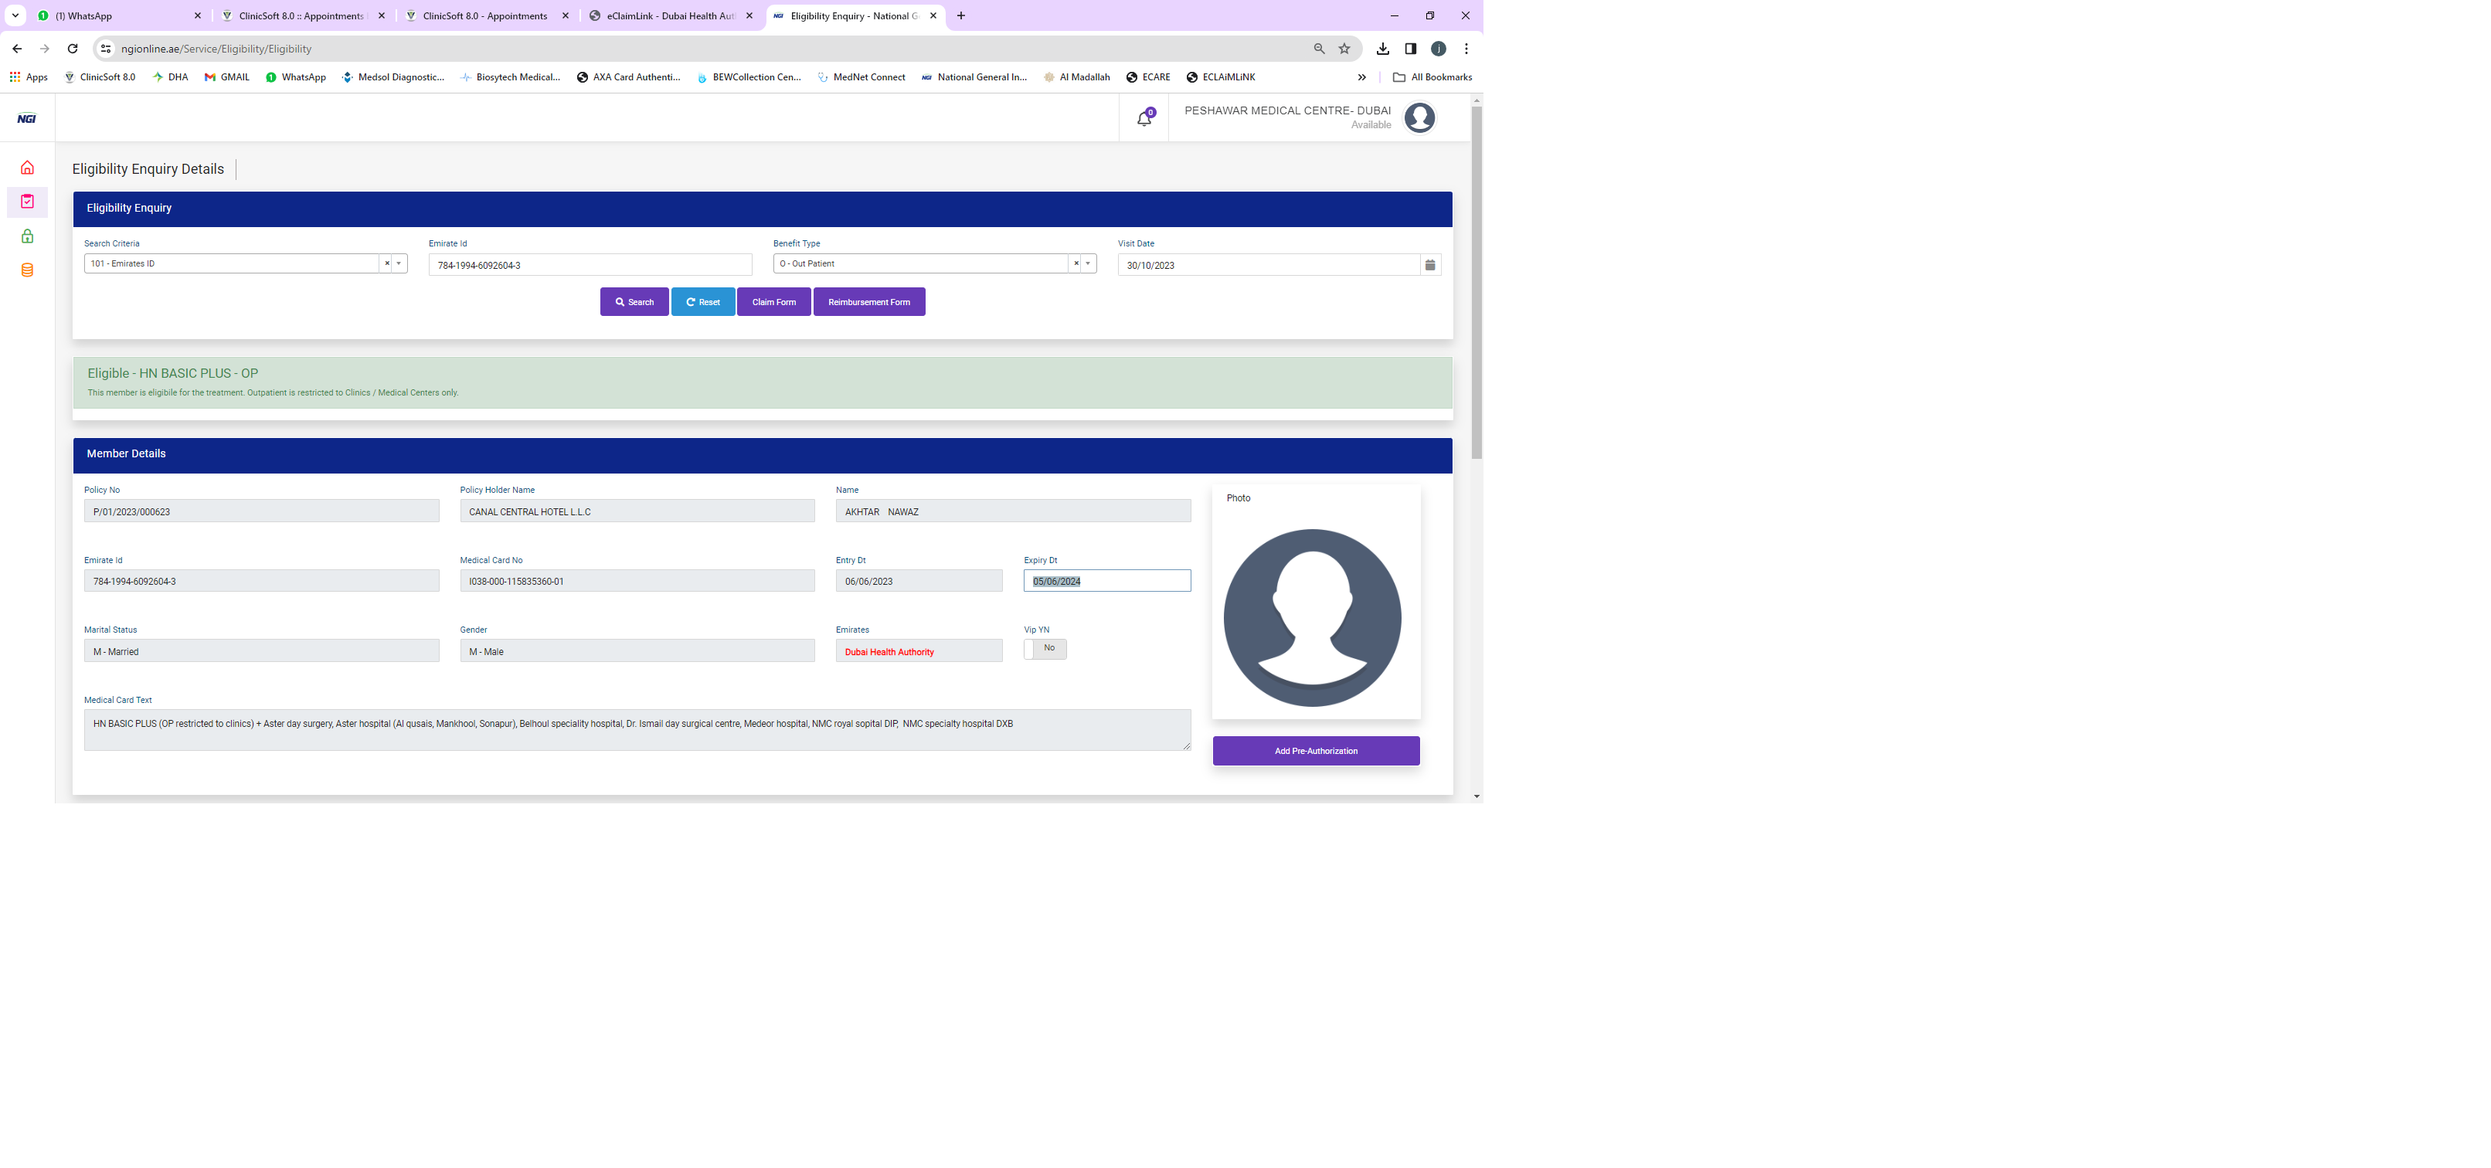Bookmark this page with star icon
This screenshot has height=1168, width=2491.
pyautogui.click(x=1344, y=49)
